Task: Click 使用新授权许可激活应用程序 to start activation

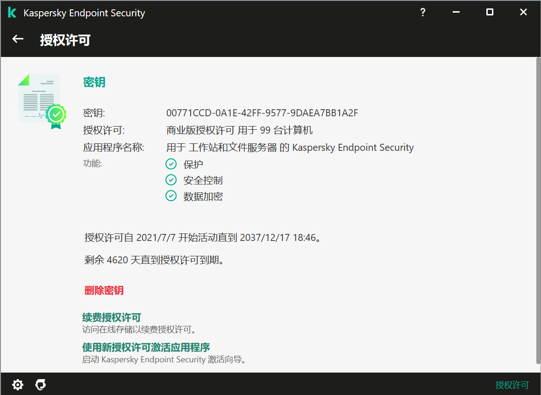Action: [x=146, y=347]
